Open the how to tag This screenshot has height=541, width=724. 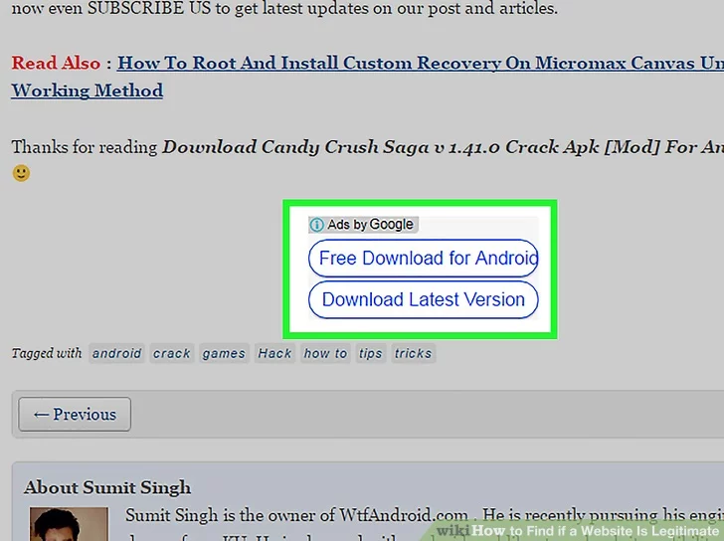[325, 353]
